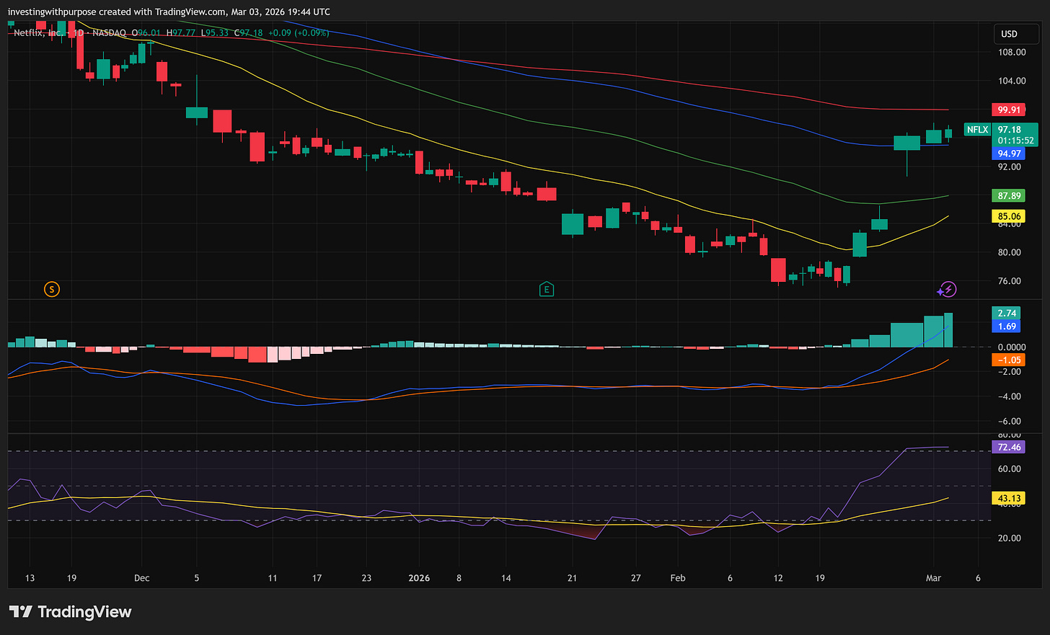Viewport: 1050px width, 635px height.
Task: Click the 17 date on time axis
Action: [317, 578]
